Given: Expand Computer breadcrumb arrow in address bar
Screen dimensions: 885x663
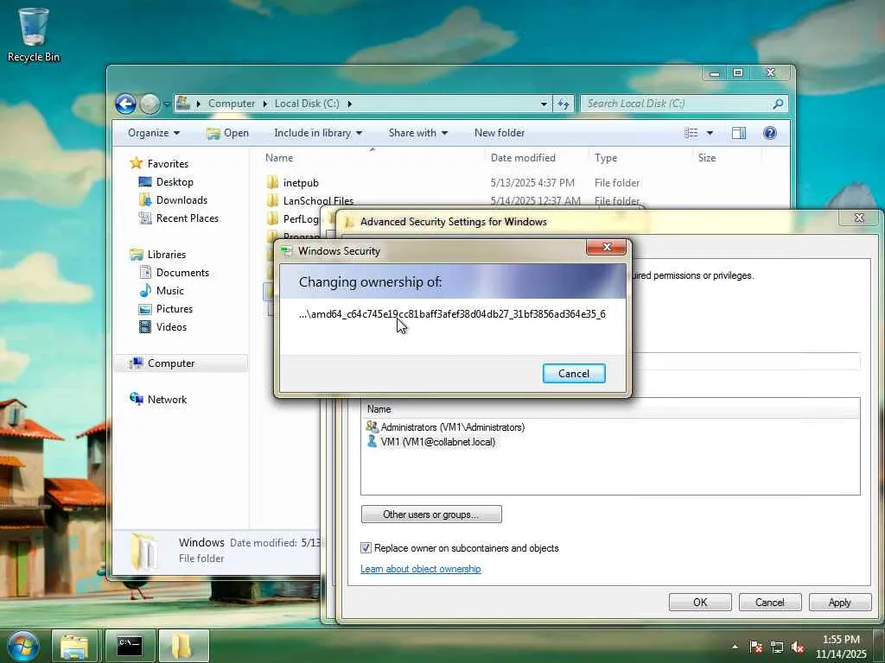Looking at the screenshot, I should click(264, 104).
